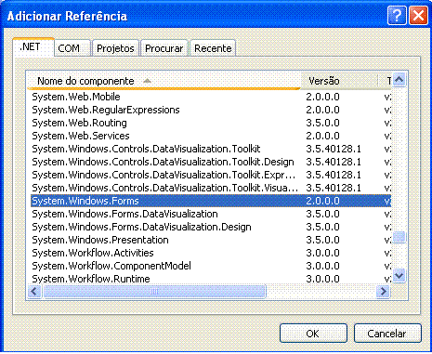Click the horizontal scrollbar thumb
Screen dimensions: 432x354
coord(154,291)
